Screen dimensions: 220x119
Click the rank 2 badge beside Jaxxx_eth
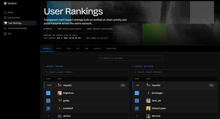[137, 101]
